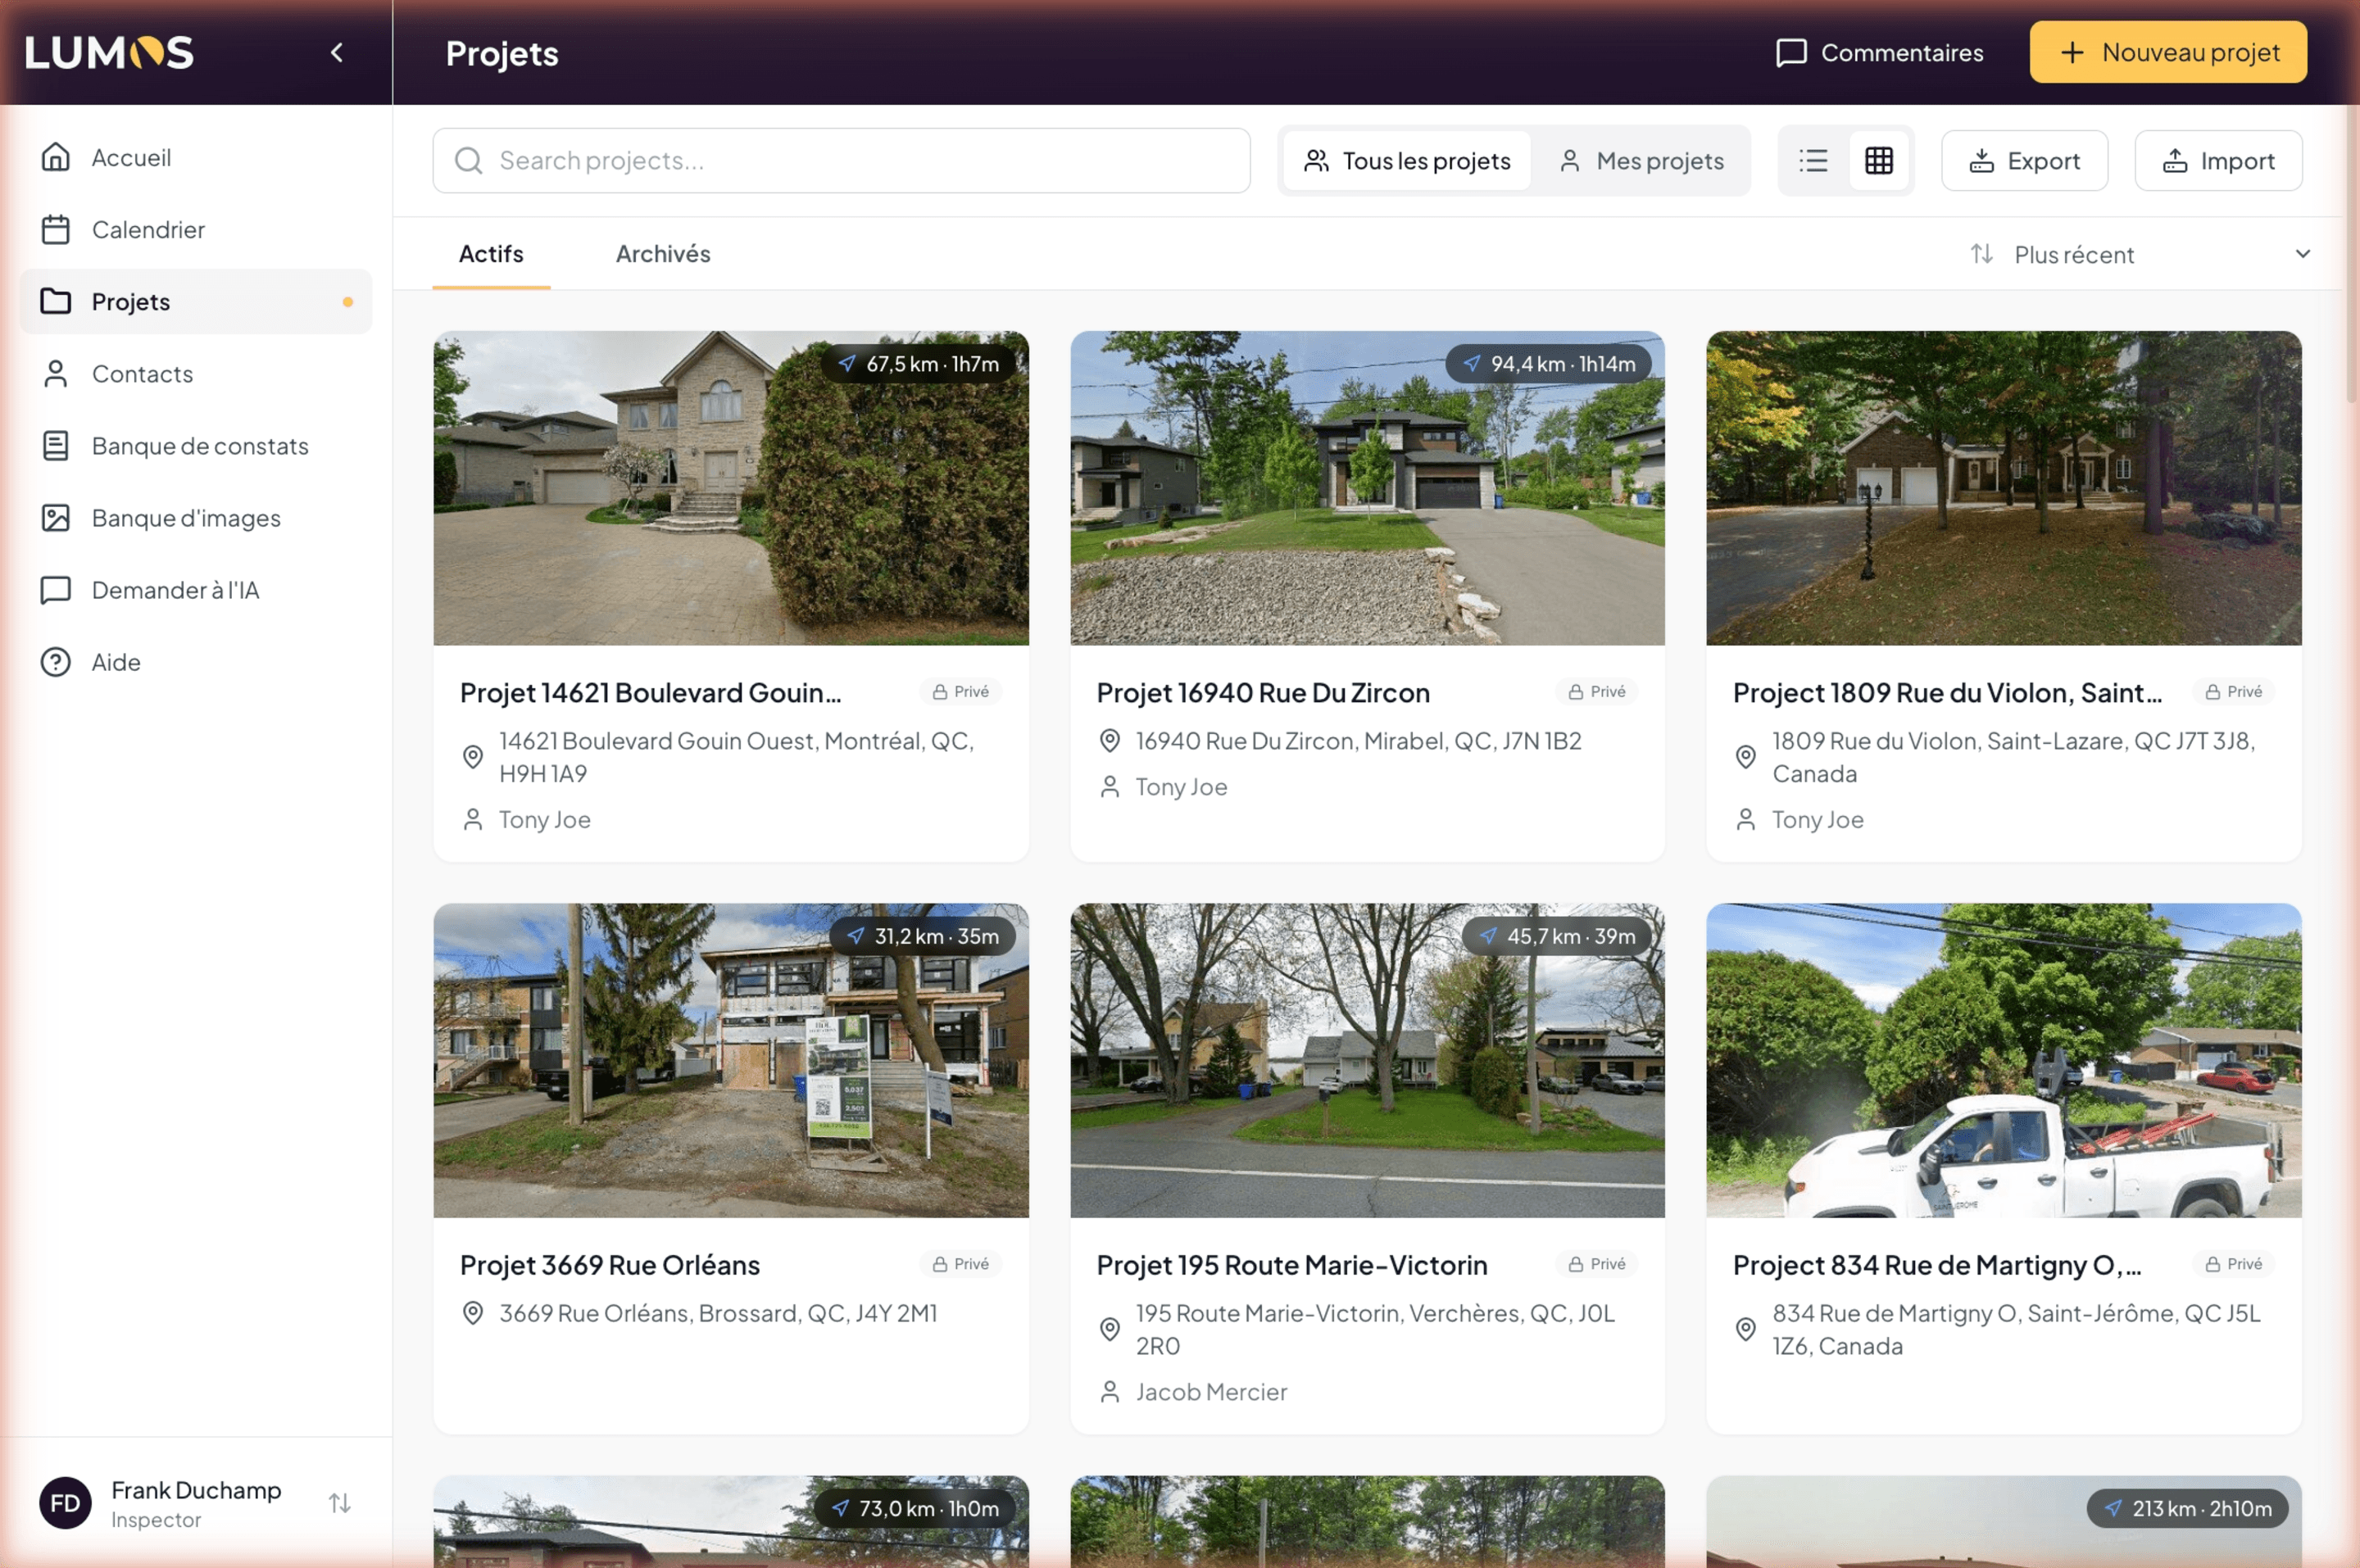Viewport: 2360px width, 1568px height.
Task: Click location pin on Rue de Martigny address
Action: coord(1746,1329)
